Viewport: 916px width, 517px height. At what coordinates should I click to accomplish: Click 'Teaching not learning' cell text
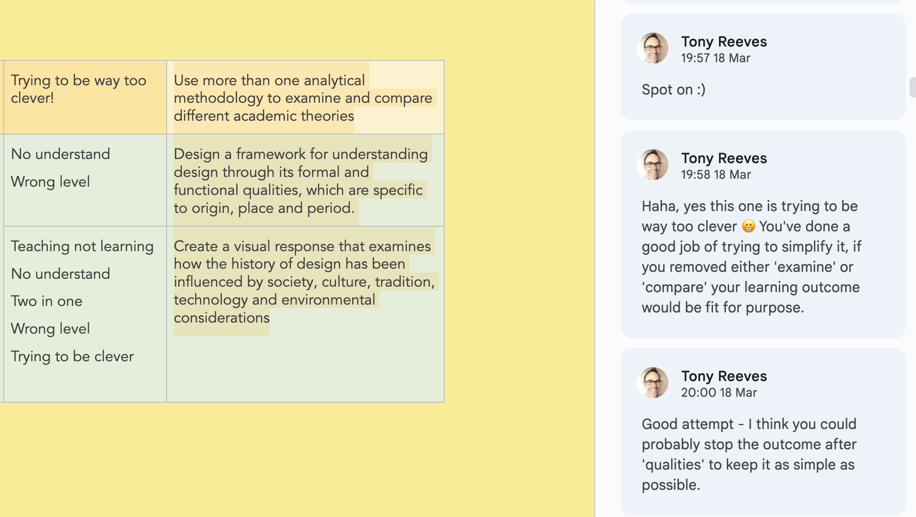click(x=82, y=247)
